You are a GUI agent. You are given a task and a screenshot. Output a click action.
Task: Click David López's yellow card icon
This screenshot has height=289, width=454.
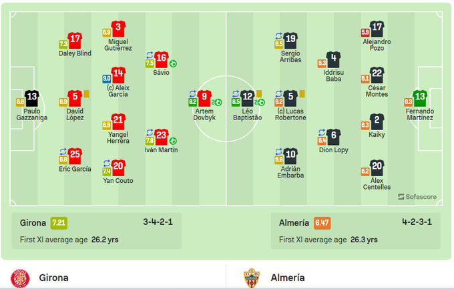[x=87, y=94]
